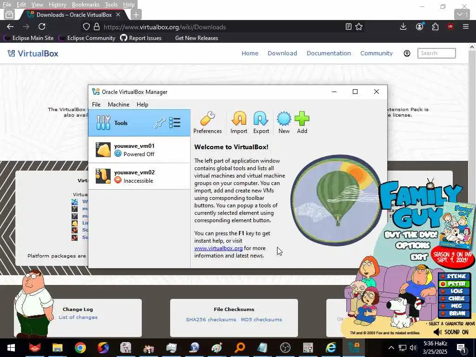Click Options in Family Guy overlay
Image resolution: width=476 pixels, height=357 pixels.
tap(413, 245)
